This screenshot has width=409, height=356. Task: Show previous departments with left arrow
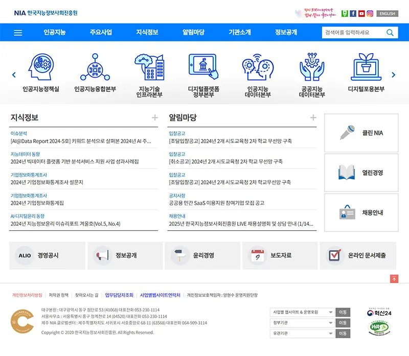point(14,75)
